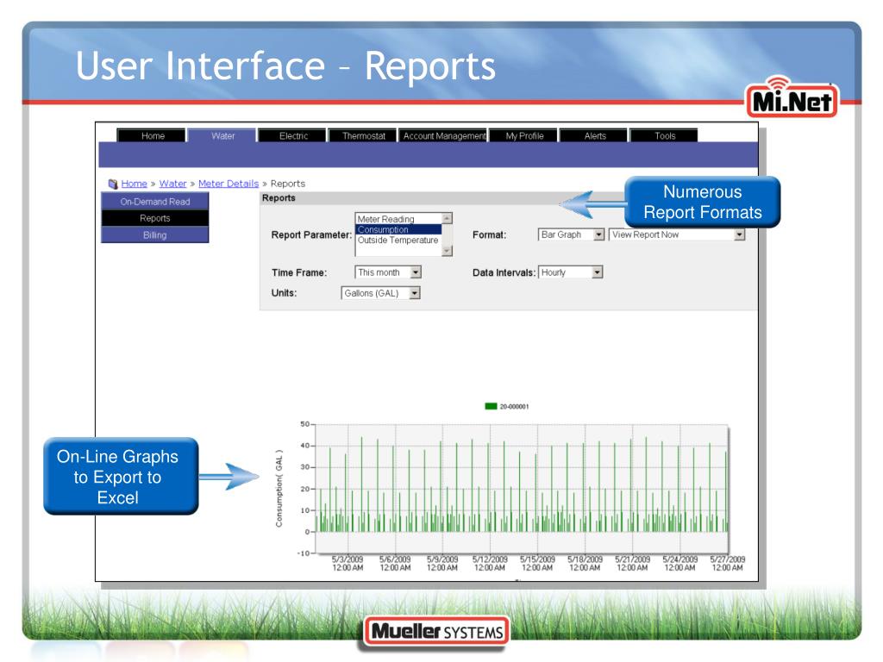Follow the Home breadcrumb link
This screenshot has width=883, height=662.
(x=134, y=184)
